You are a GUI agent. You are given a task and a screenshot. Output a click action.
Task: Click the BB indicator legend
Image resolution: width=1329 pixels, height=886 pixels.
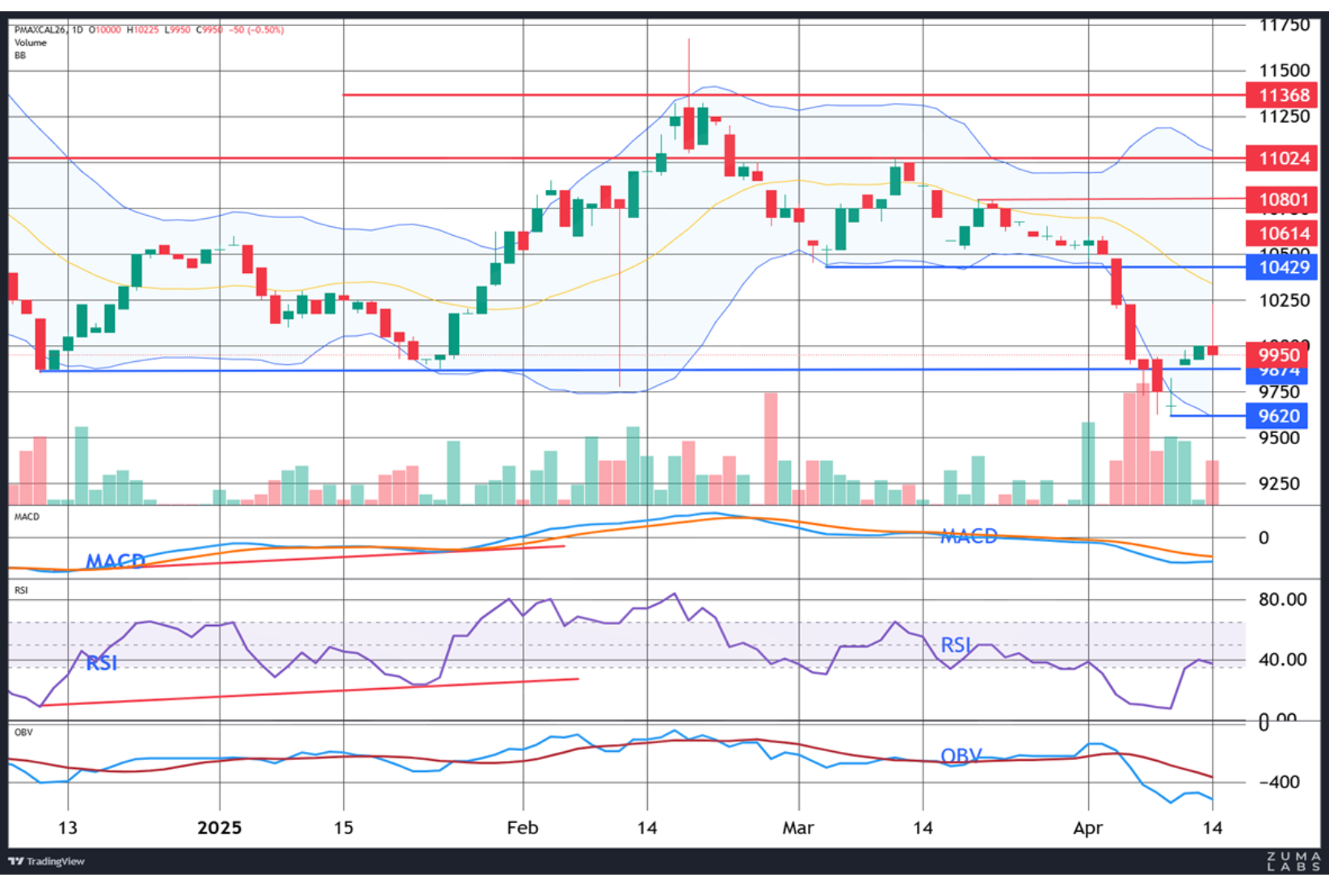pos(20,56)
